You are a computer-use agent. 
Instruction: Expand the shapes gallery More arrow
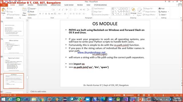pyautogui.click(x=129, y=14)
